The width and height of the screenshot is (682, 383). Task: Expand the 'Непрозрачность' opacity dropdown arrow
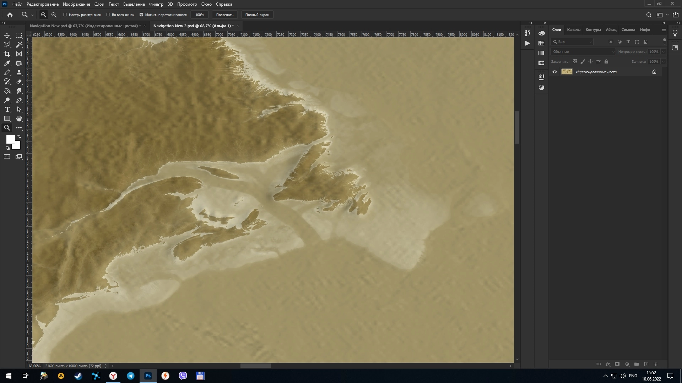[663, 52]
